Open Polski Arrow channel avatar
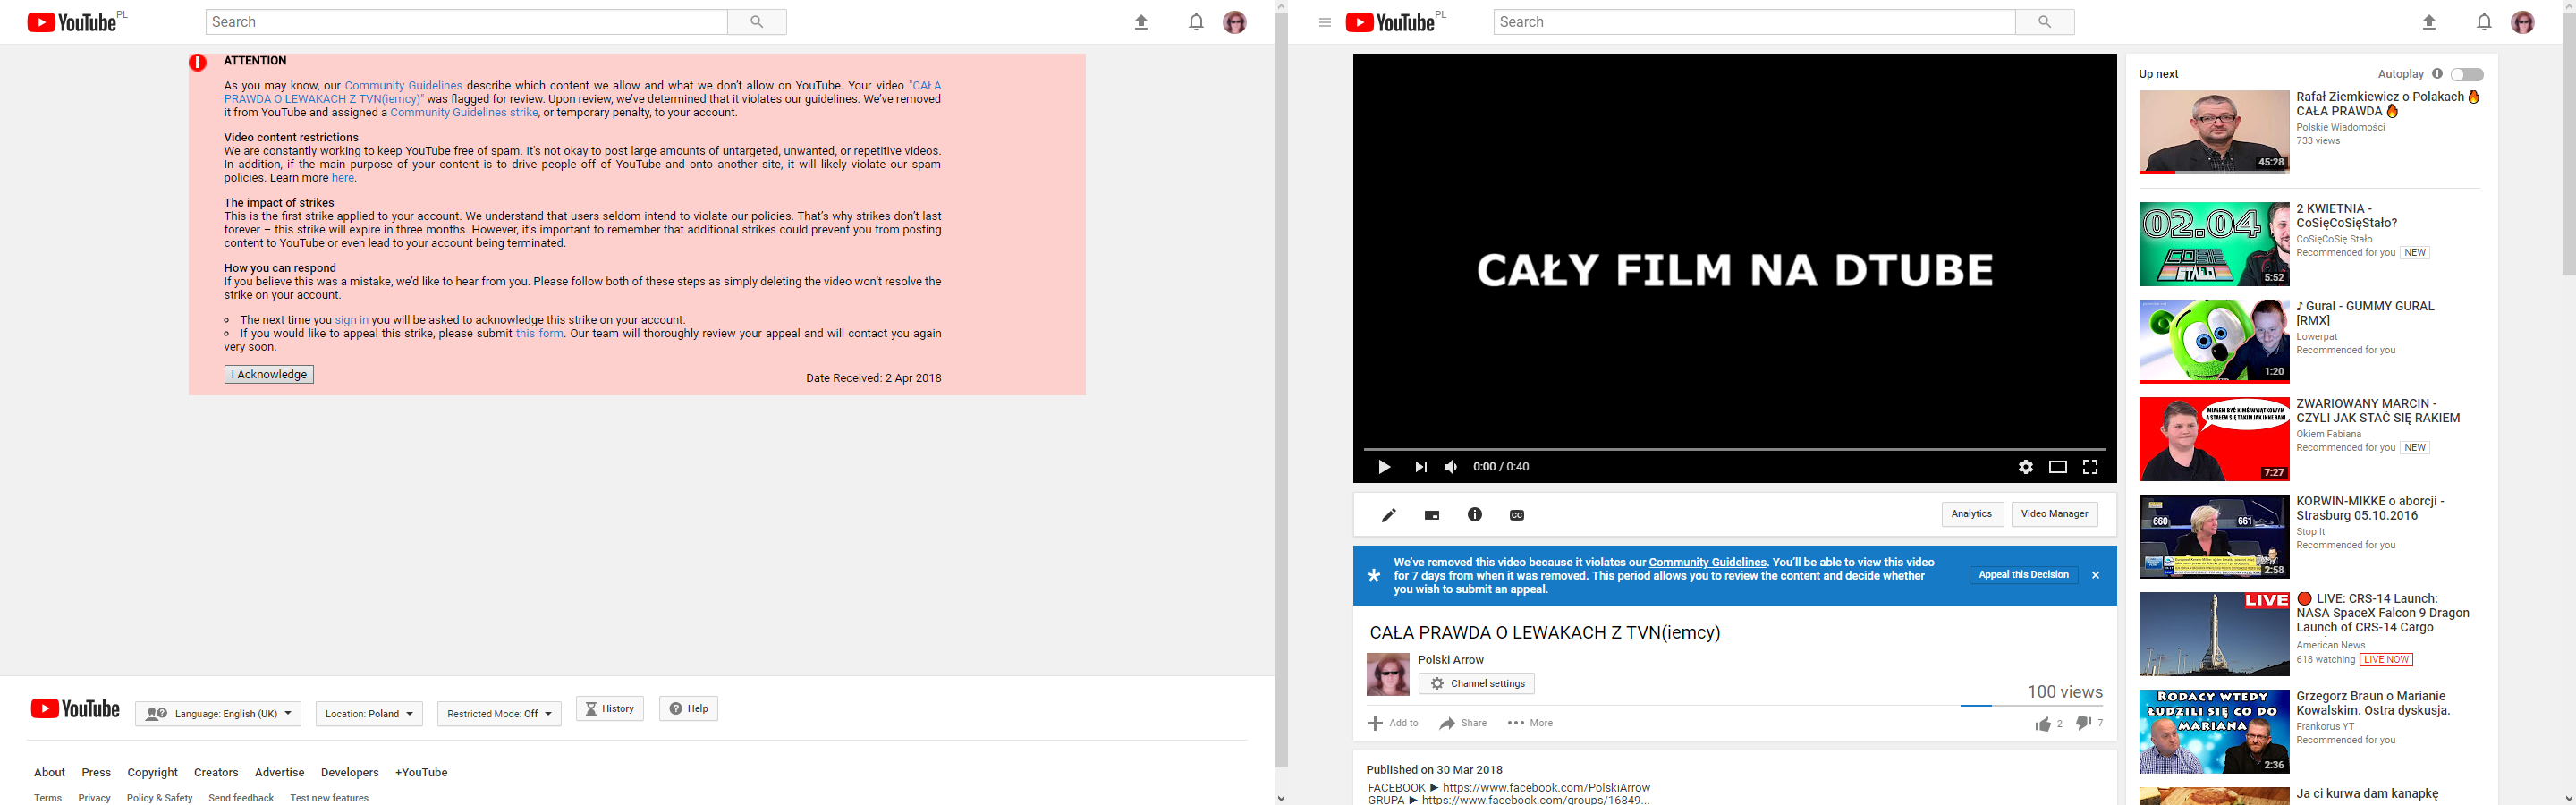This screenshot has height=805, width=2576. point(1388,675)
